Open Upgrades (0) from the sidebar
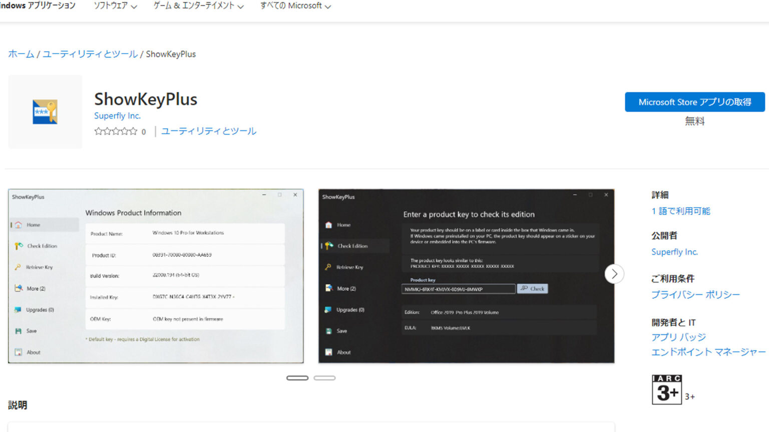769x432 pixels. pyautogui.click(x=18, y=309)
